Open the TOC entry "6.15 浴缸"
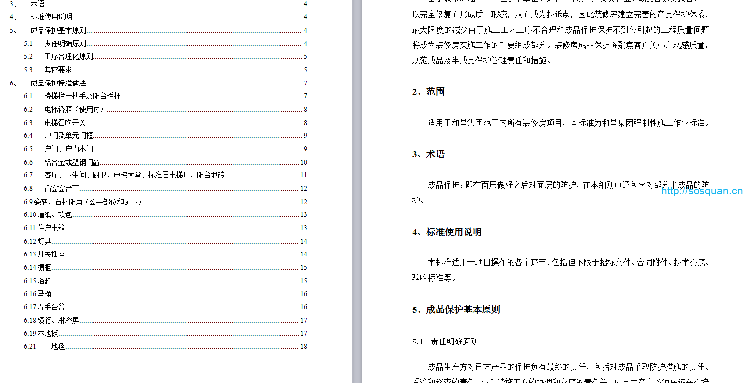The width and height of the screenshot is (747, 383). coord(45,281)
